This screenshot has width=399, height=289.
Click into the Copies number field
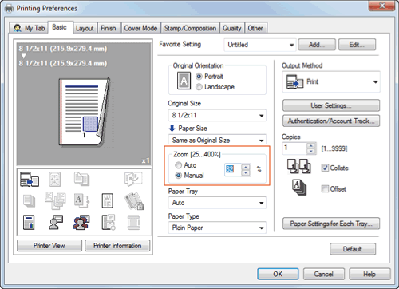click(x=294, y=148)
